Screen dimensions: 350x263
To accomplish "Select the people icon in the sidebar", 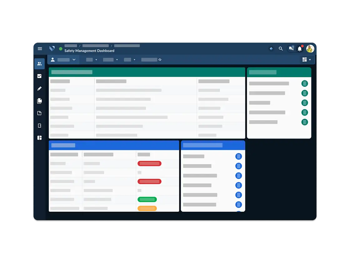I will [39, 64].
